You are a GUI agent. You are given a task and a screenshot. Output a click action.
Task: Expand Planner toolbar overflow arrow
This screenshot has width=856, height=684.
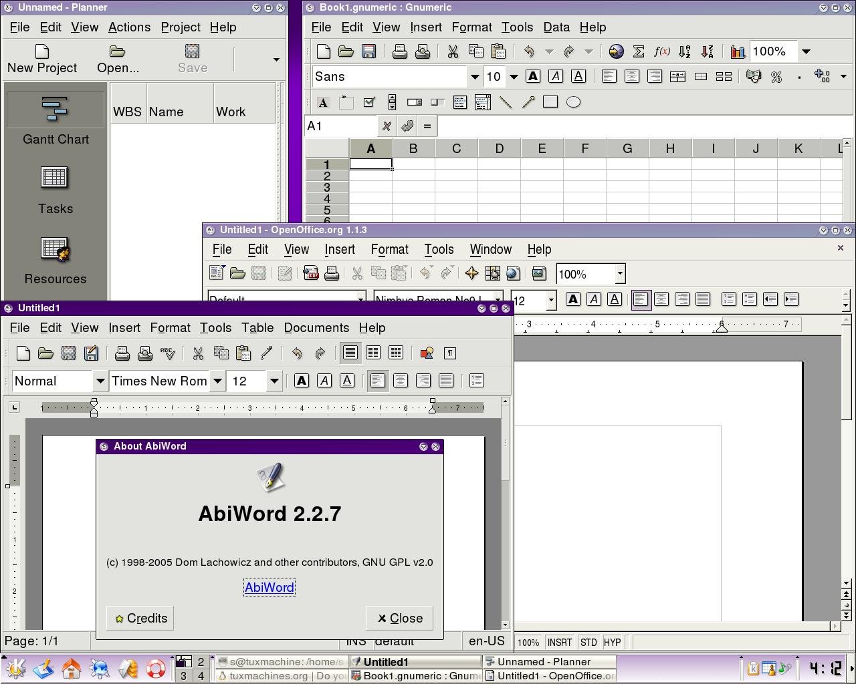click(276, 59)
